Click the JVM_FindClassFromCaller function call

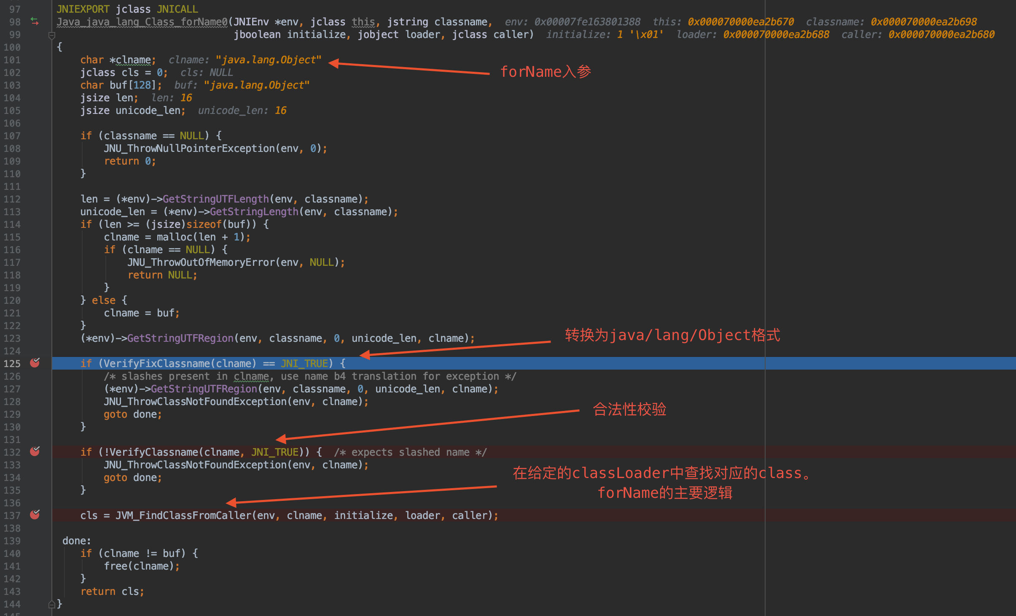[x=183, y=515]
